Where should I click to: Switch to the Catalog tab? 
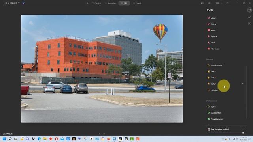point(96,3)
